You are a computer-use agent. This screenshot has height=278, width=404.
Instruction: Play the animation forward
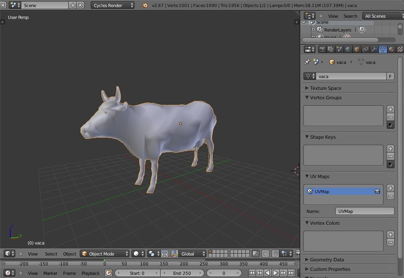coord(275,273)
